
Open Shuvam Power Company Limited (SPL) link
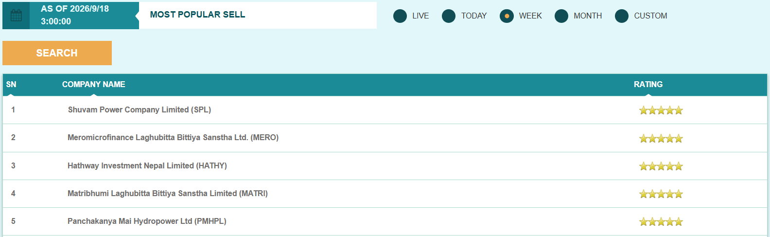click(140, 110)
